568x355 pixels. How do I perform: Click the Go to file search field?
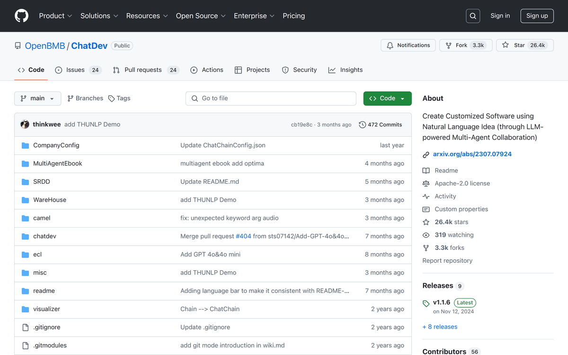[x=271, y=98]
